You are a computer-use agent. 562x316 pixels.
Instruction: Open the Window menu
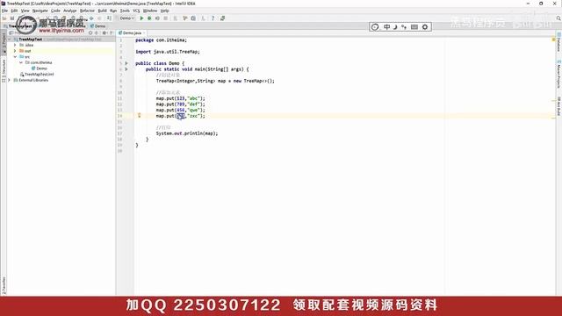[x=150, y=11]
